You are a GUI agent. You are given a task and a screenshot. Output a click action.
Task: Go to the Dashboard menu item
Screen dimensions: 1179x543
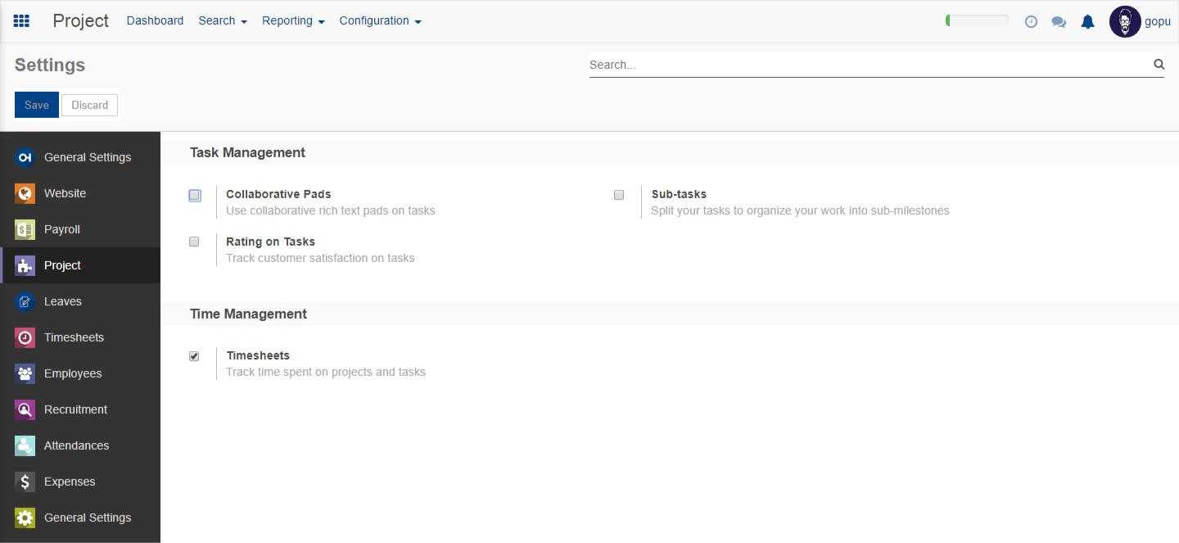click(x=155, y=20)
